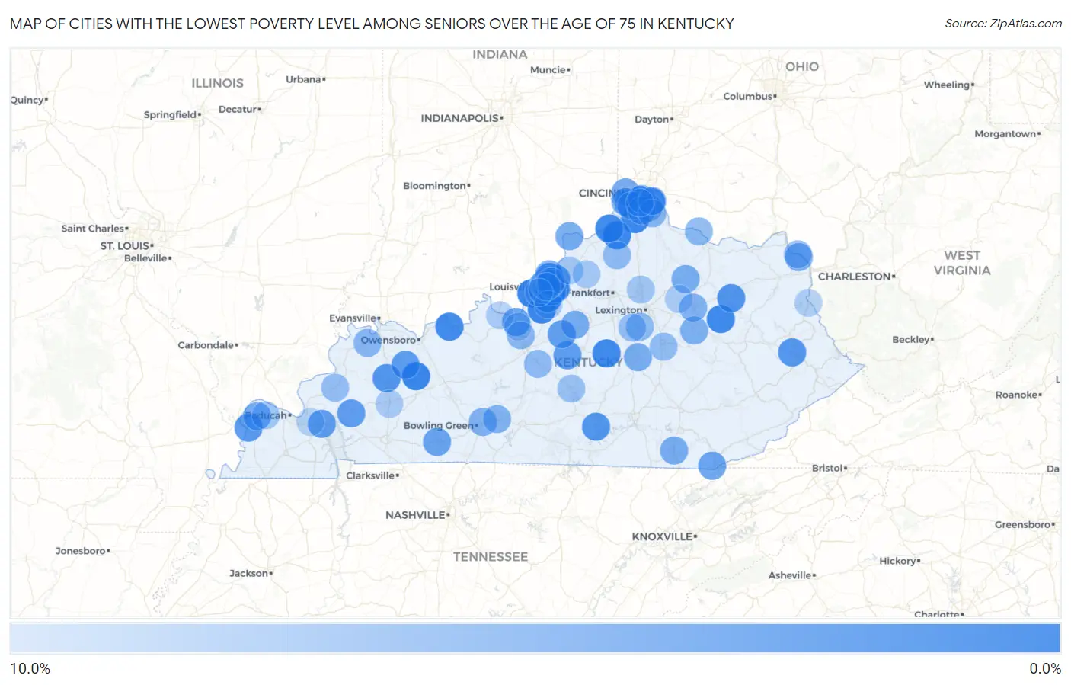Click the Jackson city label
The width and height of the screenshot is (1071, 685).
tap(250, 573)
